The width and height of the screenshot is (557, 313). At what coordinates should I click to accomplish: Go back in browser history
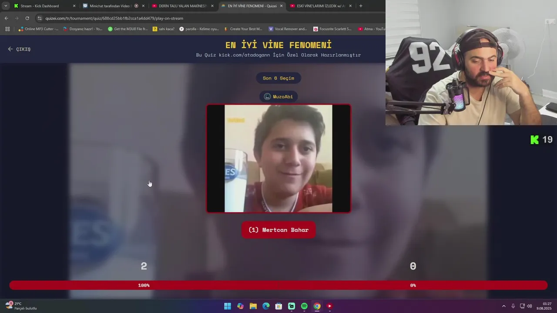pos(6,18)
